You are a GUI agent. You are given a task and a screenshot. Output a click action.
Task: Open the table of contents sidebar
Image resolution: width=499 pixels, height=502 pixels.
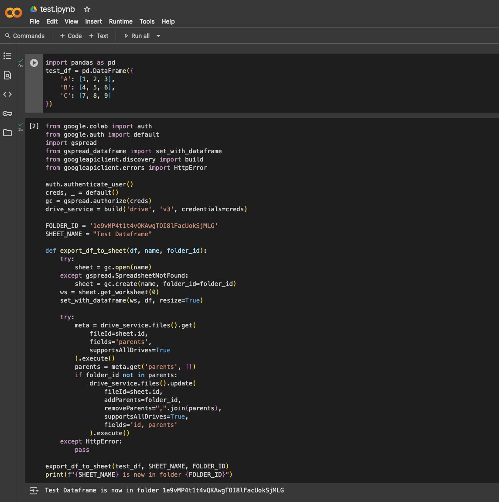click(x=7, y=56)
